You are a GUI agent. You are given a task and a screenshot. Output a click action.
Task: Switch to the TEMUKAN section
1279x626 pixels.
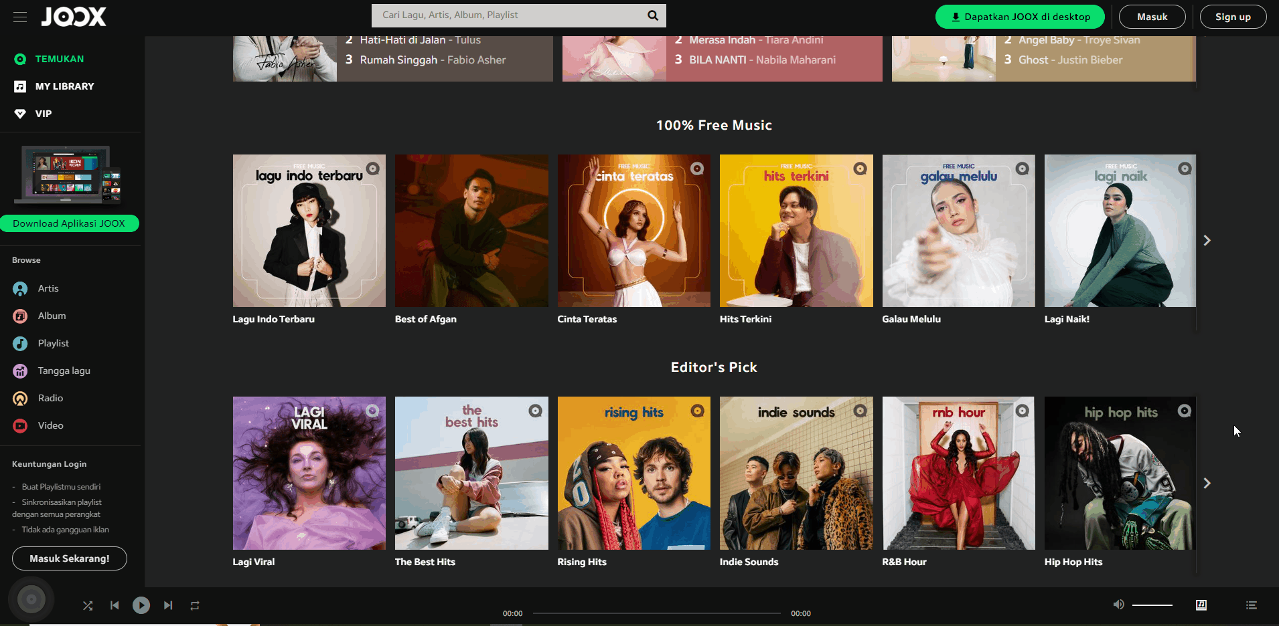click(59, 59)
